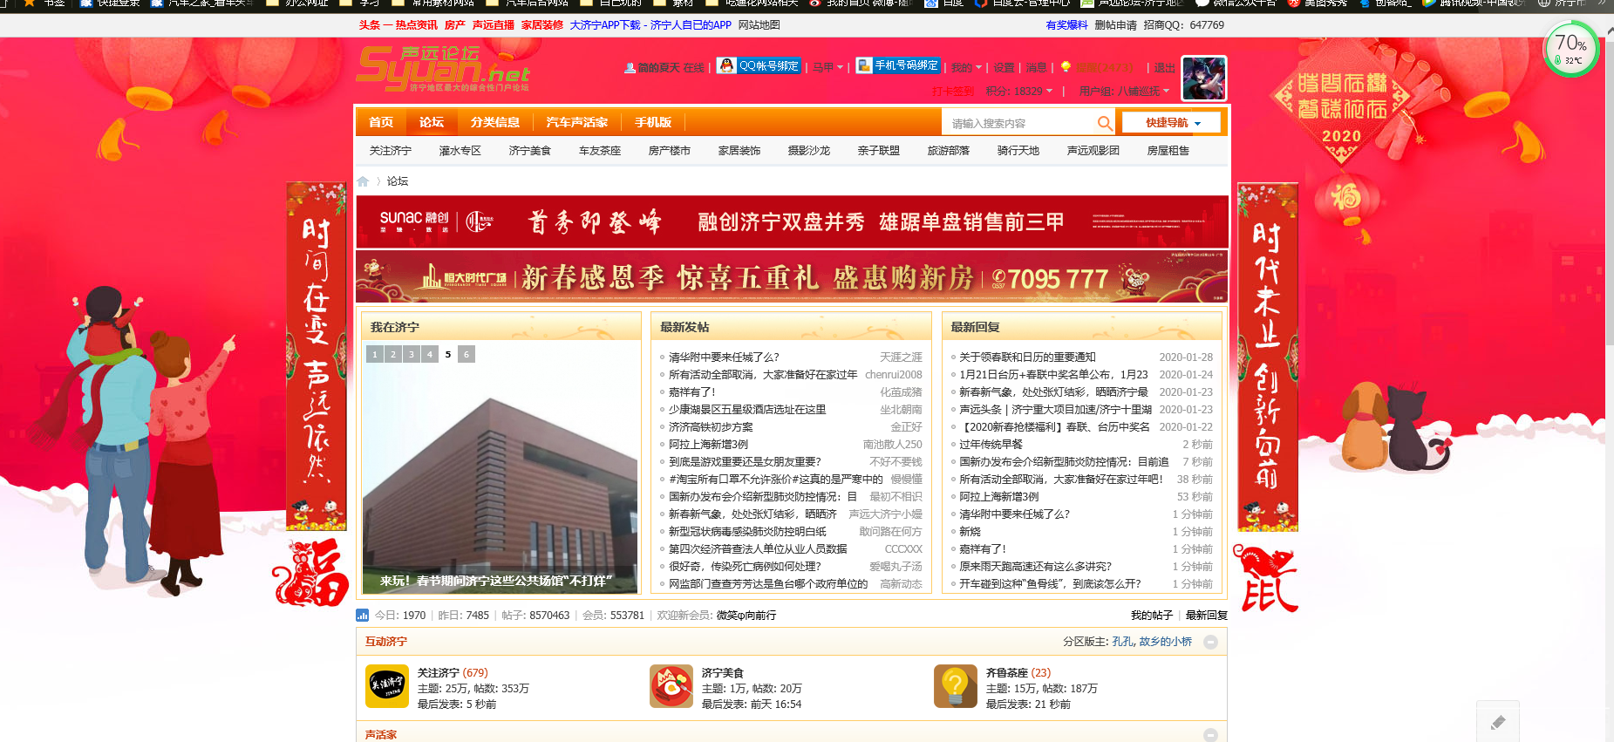Click the 齐鲁茶座 lightbulb forum icon

(x=956, y=686)
